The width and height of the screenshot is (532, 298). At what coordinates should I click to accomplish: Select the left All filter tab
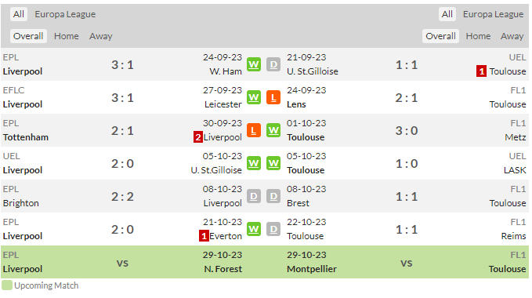point(18,14)
